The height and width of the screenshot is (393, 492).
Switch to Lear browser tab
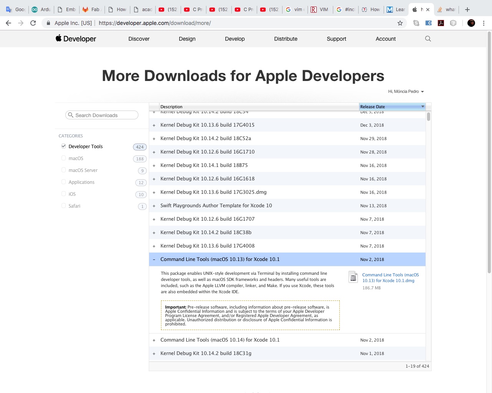click(x=396, y=10)
